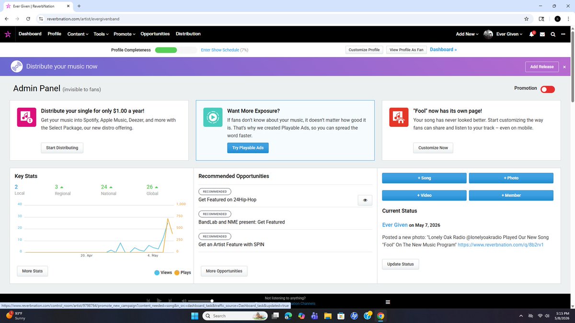Expand the Content menu
The height and width of the screenshot is (323, 575).
tap(78, 34)
